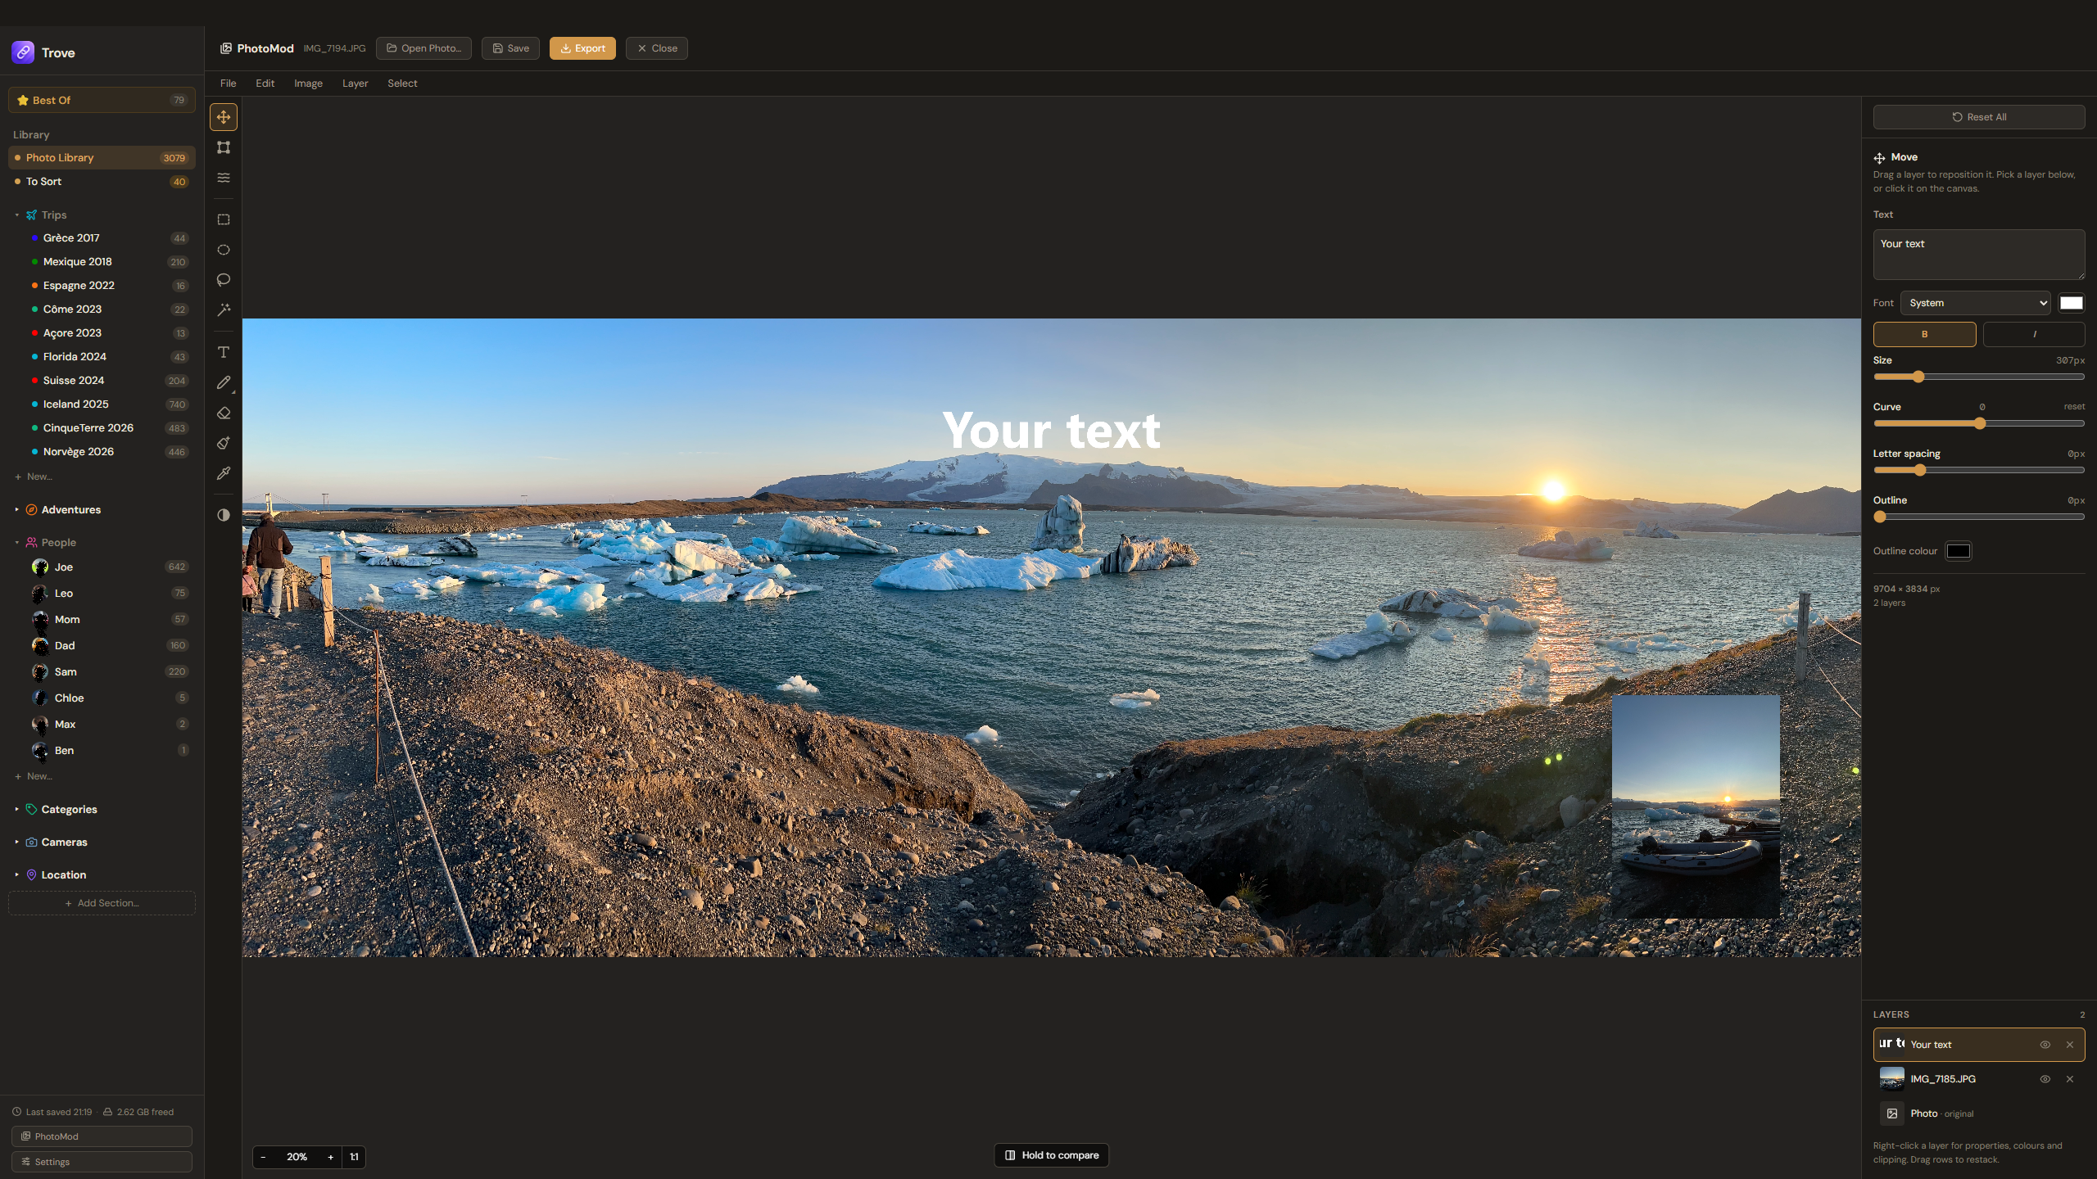Delete the Your text layer
The width and height of the screenshot is (2097, 1179).
(2070, 1045)
